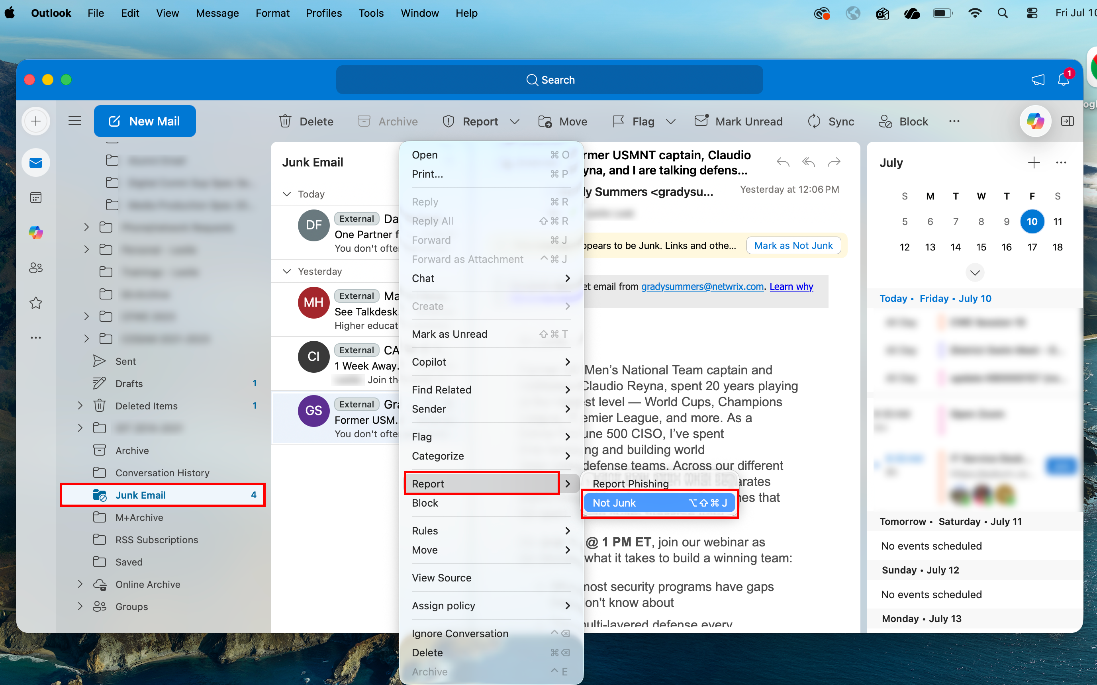Click the Forward arrow in reading pane
The height and width of the screenshot is (685, 1097).
834,162
